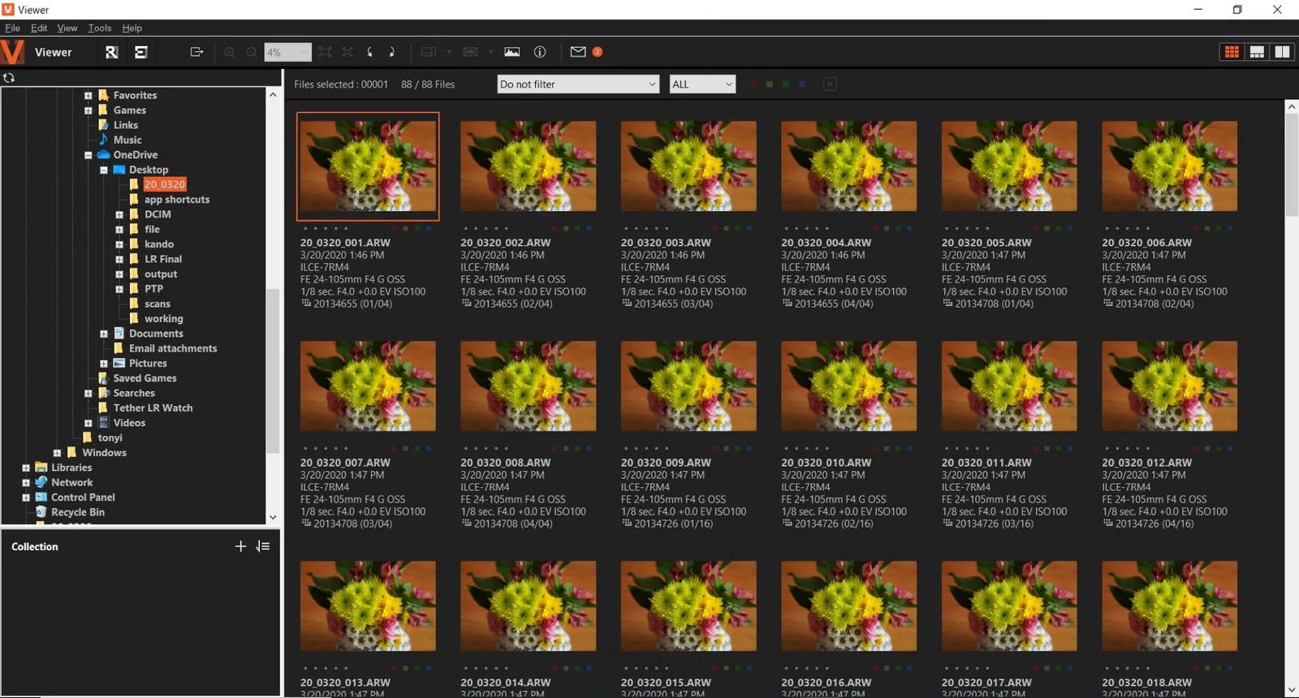This screenshot has width=1299, height=698.
Task: Expand the DCIM folder node
Action: [119, 215]
